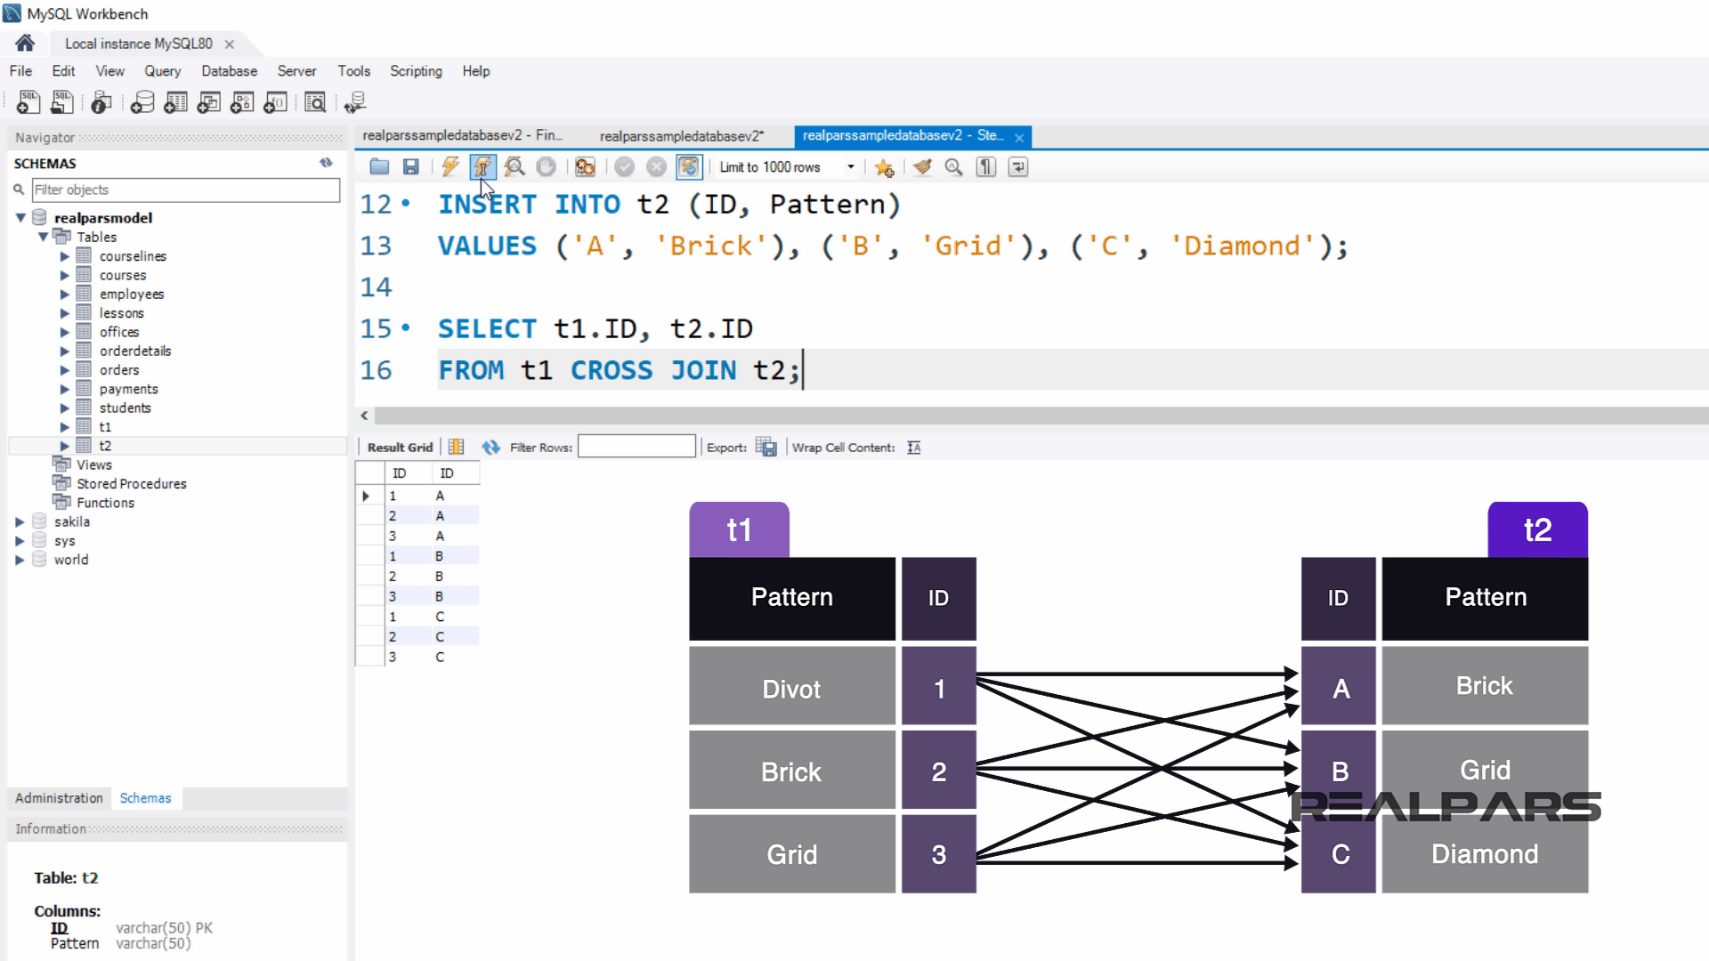Click the Export results button
The width and height of the screenshot is (1709, 961).
765,447
